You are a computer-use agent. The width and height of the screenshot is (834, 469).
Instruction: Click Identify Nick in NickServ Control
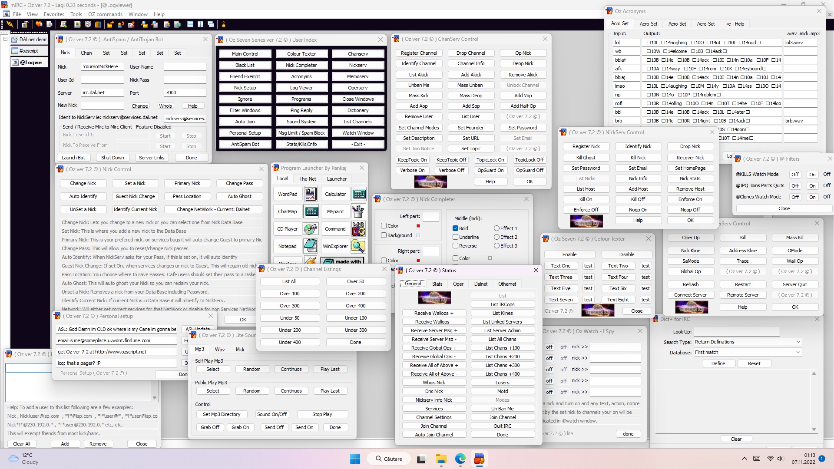tap(638, 146)
